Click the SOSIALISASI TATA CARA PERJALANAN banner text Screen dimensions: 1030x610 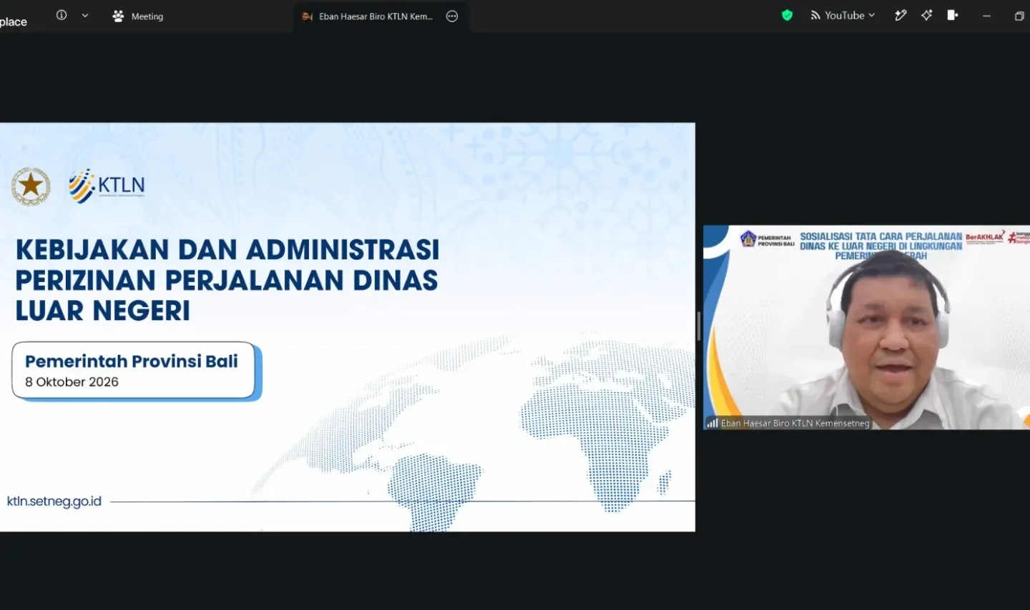(881, 246)
